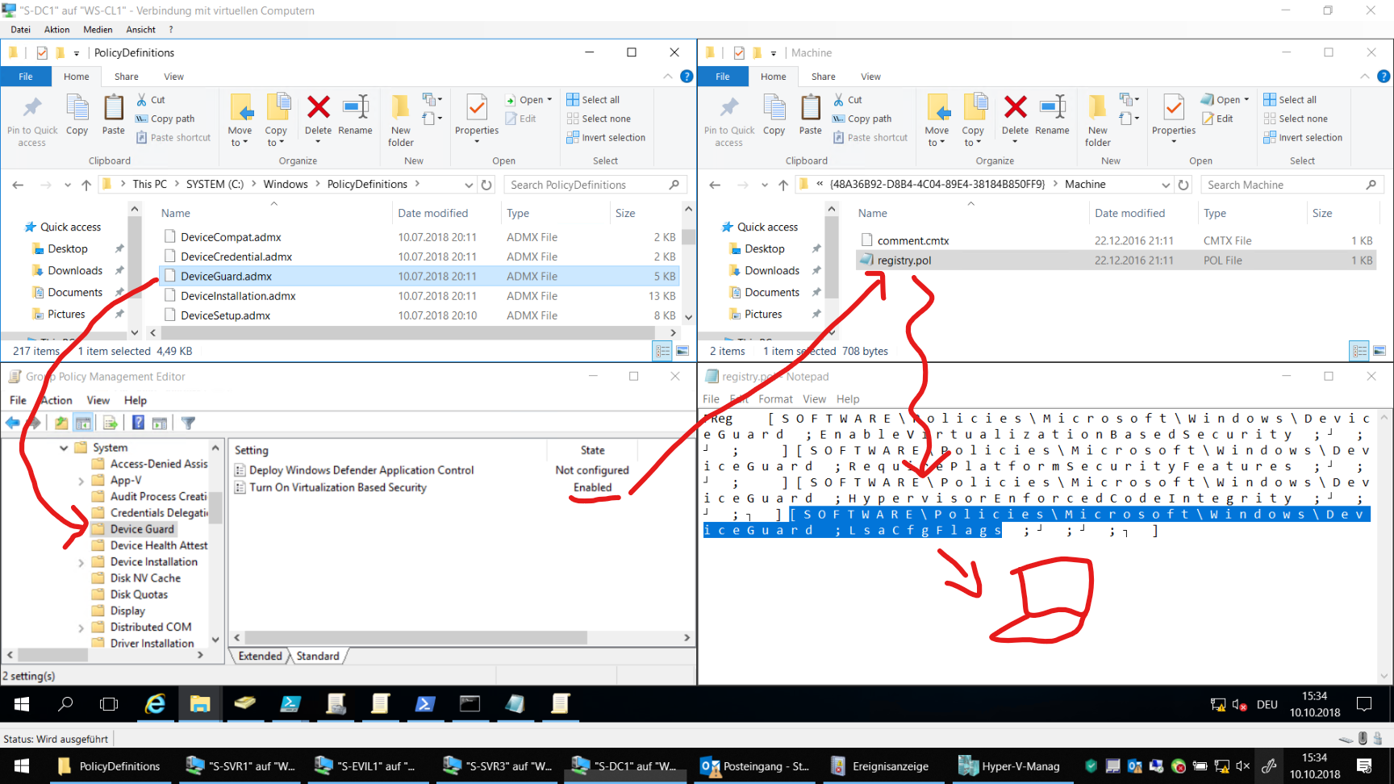
Task: Open Format menu in Notepad
Action: 775,398
